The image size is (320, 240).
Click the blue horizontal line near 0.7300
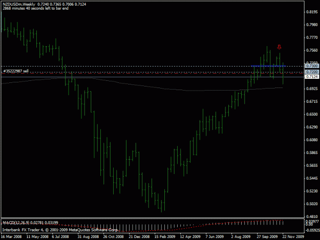(x=268, y=66)
